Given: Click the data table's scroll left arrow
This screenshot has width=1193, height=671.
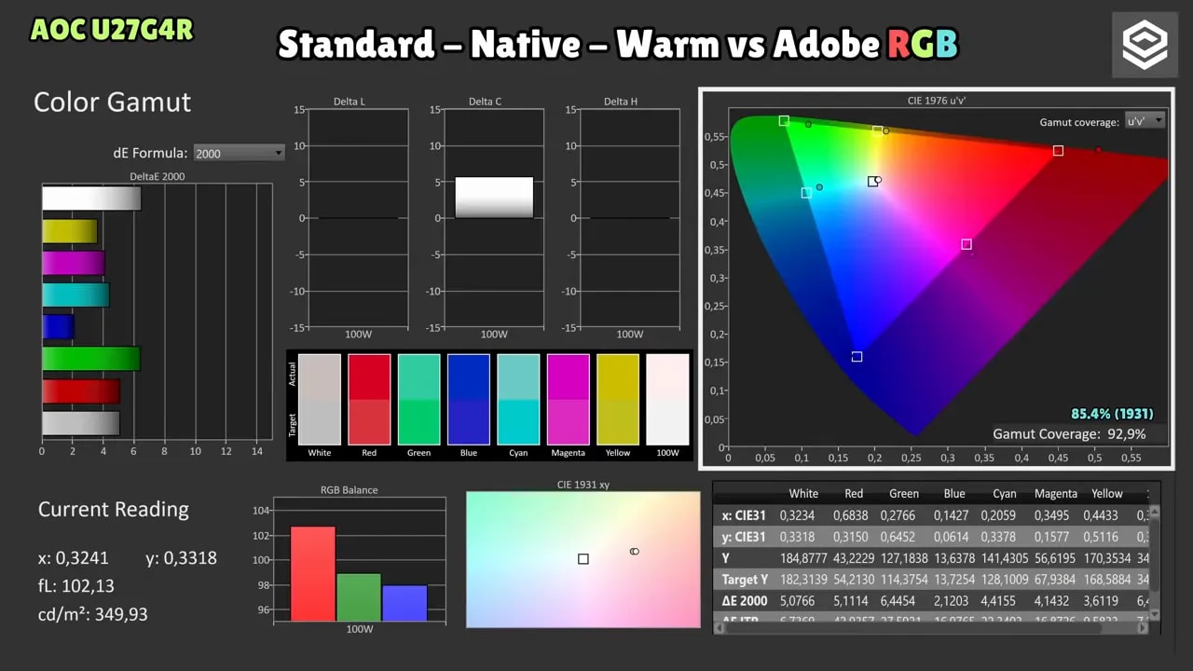Looking at the screenshot, I should click(720, 628).
